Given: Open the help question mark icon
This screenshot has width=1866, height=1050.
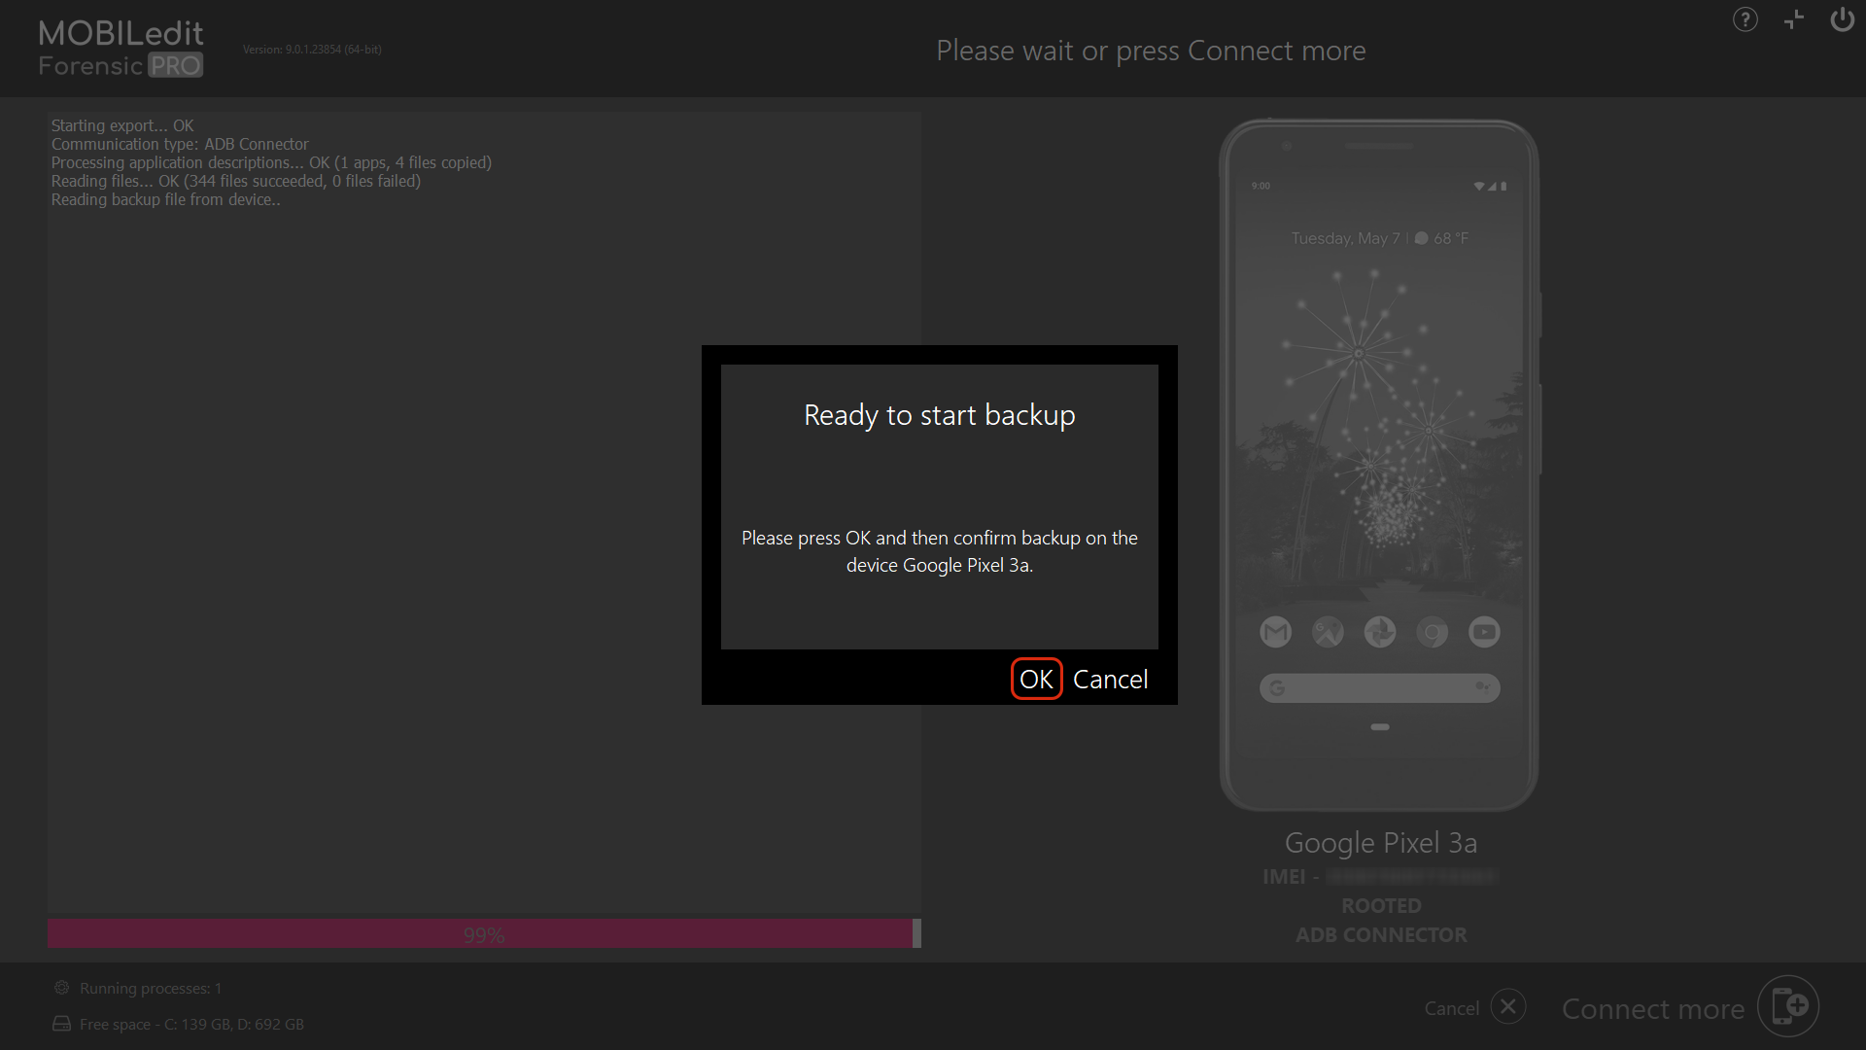Looking at the screenshot, I should coord(1745,19).
